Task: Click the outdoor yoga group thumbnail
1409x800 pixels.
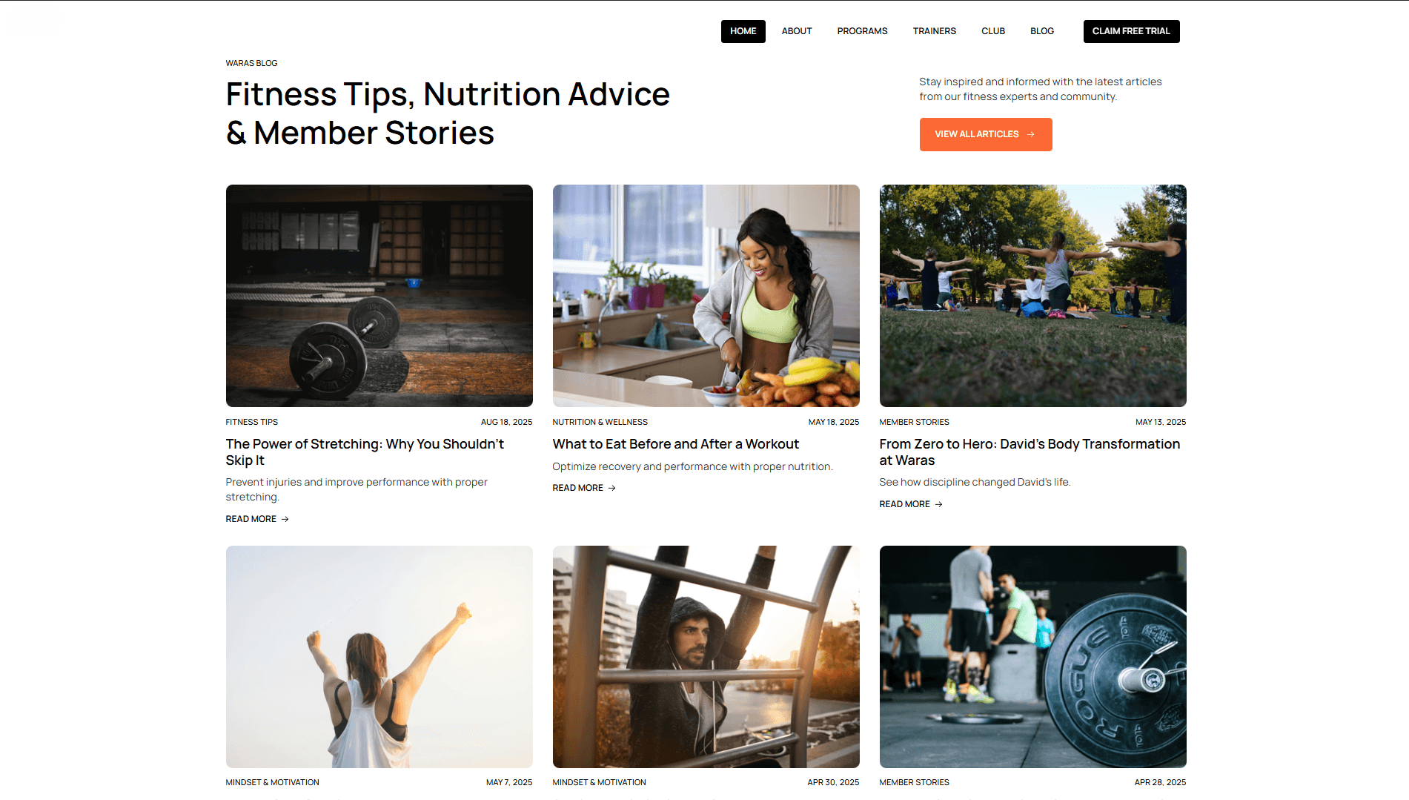Action: pos(1032,296)
